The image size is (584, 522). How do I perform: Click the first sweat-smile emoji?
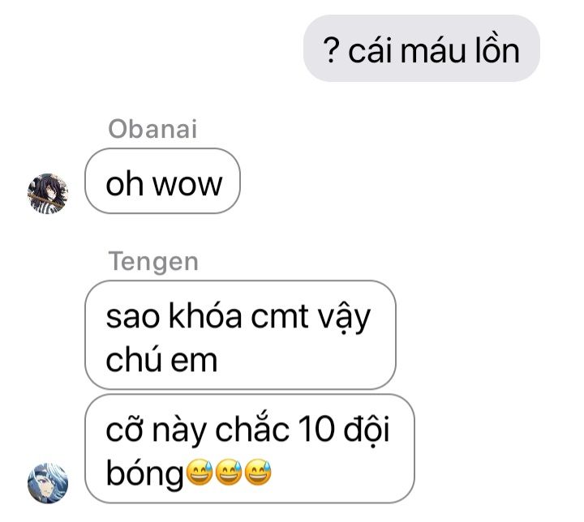pos(200,472)
